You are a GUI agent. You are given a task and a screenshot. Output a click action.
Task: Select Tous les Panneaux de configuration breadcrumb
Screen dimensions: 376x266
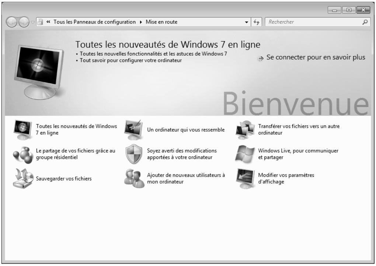tap(94, 22)
